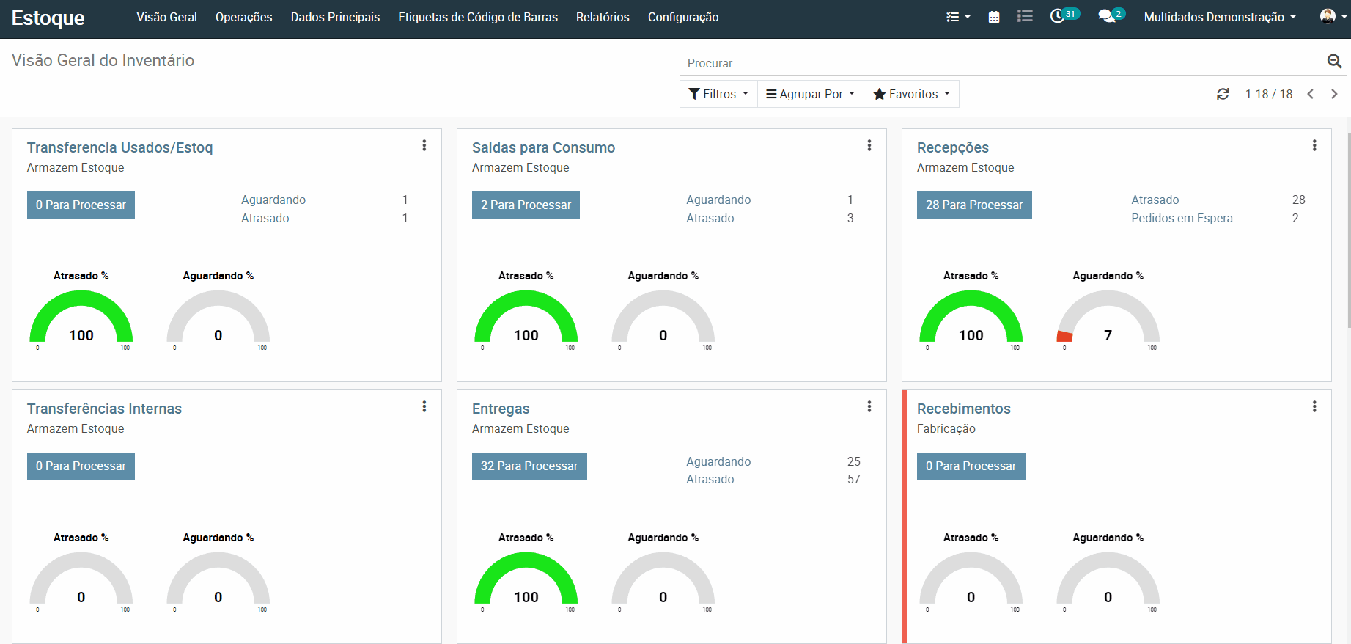The image size is (1351, 644).
Task: Open three-dot menu on Transferencia Usados/Estoq card
Action: (424, 146)
